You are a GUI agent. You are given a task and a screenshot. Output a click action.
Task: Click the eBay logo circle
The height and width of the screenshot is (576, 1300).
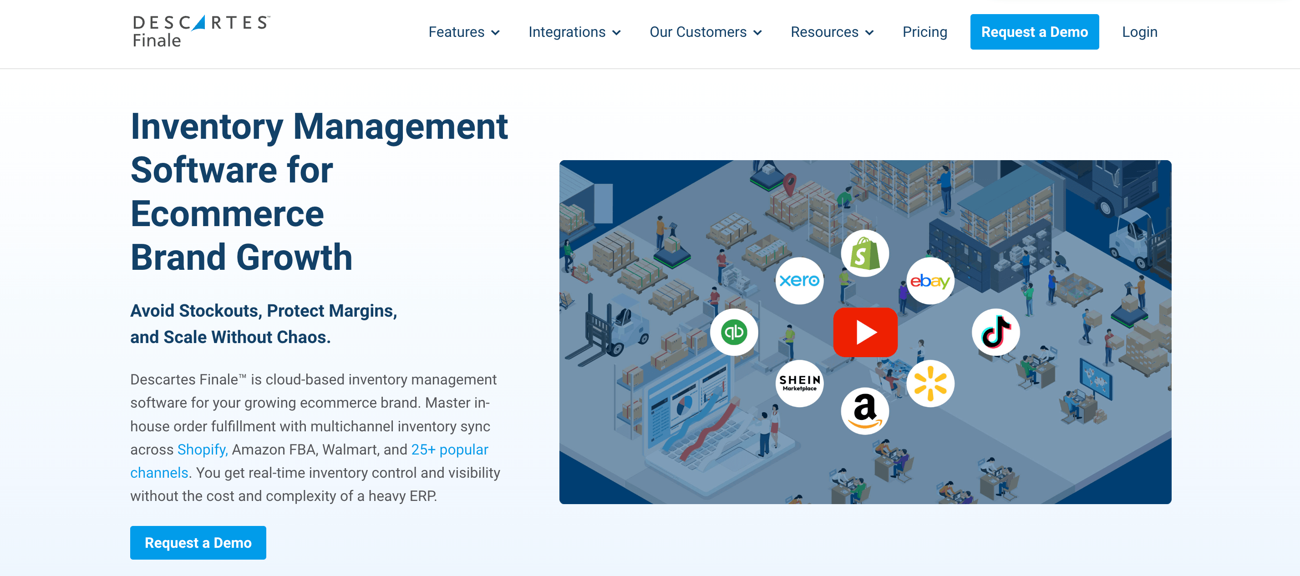click(x=930, y=280)
